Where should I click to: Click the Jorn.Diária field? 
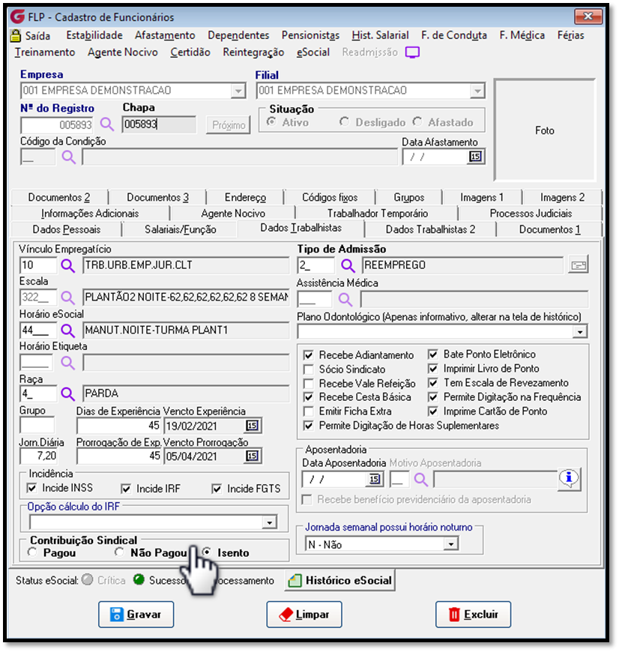click(38, 456)
